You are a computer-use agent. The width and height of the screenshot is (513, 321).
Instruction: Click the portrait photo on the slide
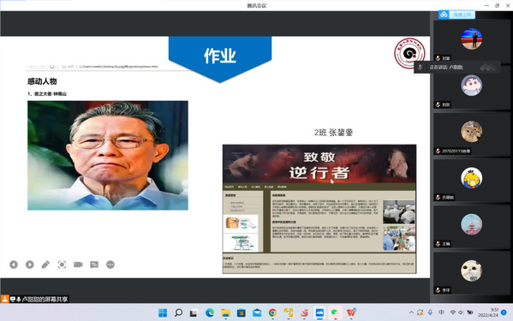(x=108, y=155)
